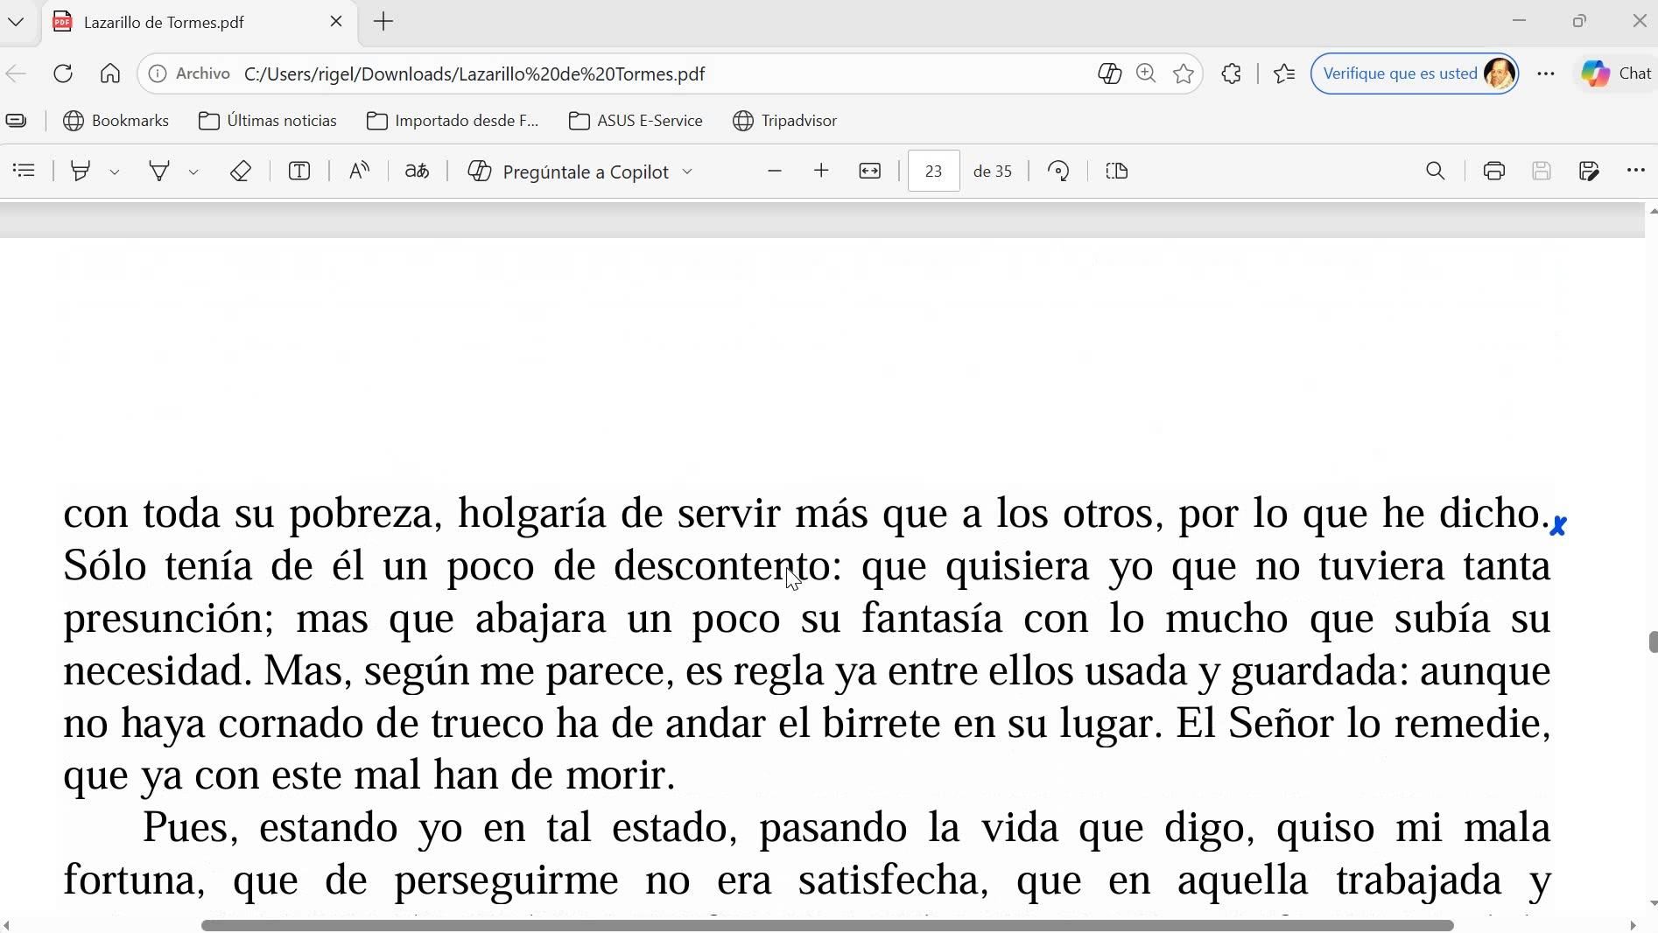Open tab list chevron

(16, 22)
